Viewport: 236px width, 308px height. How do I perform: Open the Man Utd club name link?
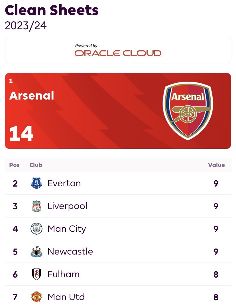point(66,297)
